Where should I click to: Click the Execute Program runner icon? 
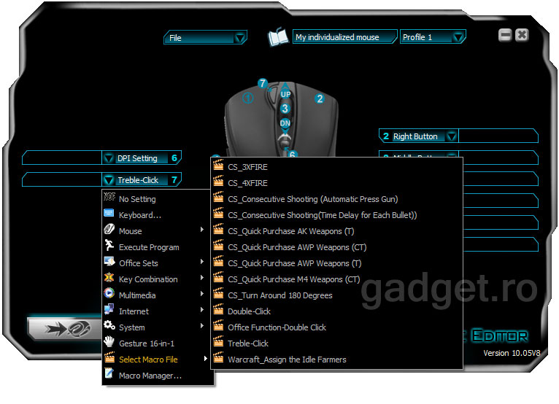pos(109,246)
